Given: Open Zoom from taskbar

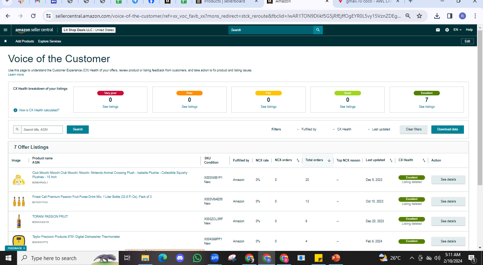Looking at the screenshot, I should 215,258.
